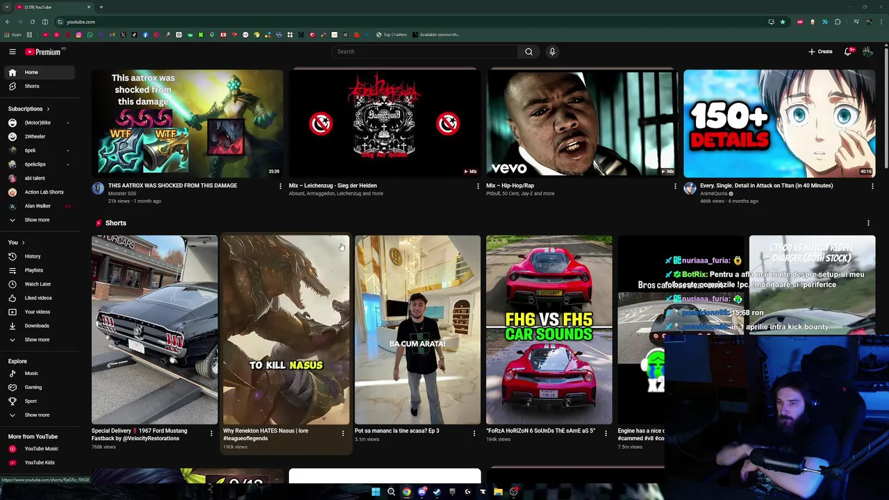The width and height of the screenshot is (889, 500).
Task: Open more options for 'Pot sa mananc' short
Action: coord(474,433)
